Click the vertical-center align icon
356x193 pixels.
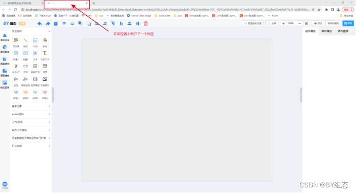[130, 23]
